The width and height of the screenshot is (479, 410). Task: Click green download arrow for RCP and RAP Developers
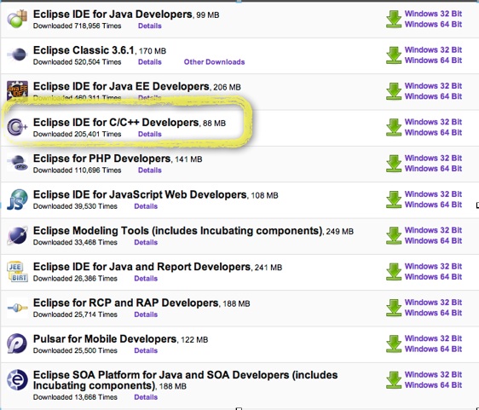point(394,308)
